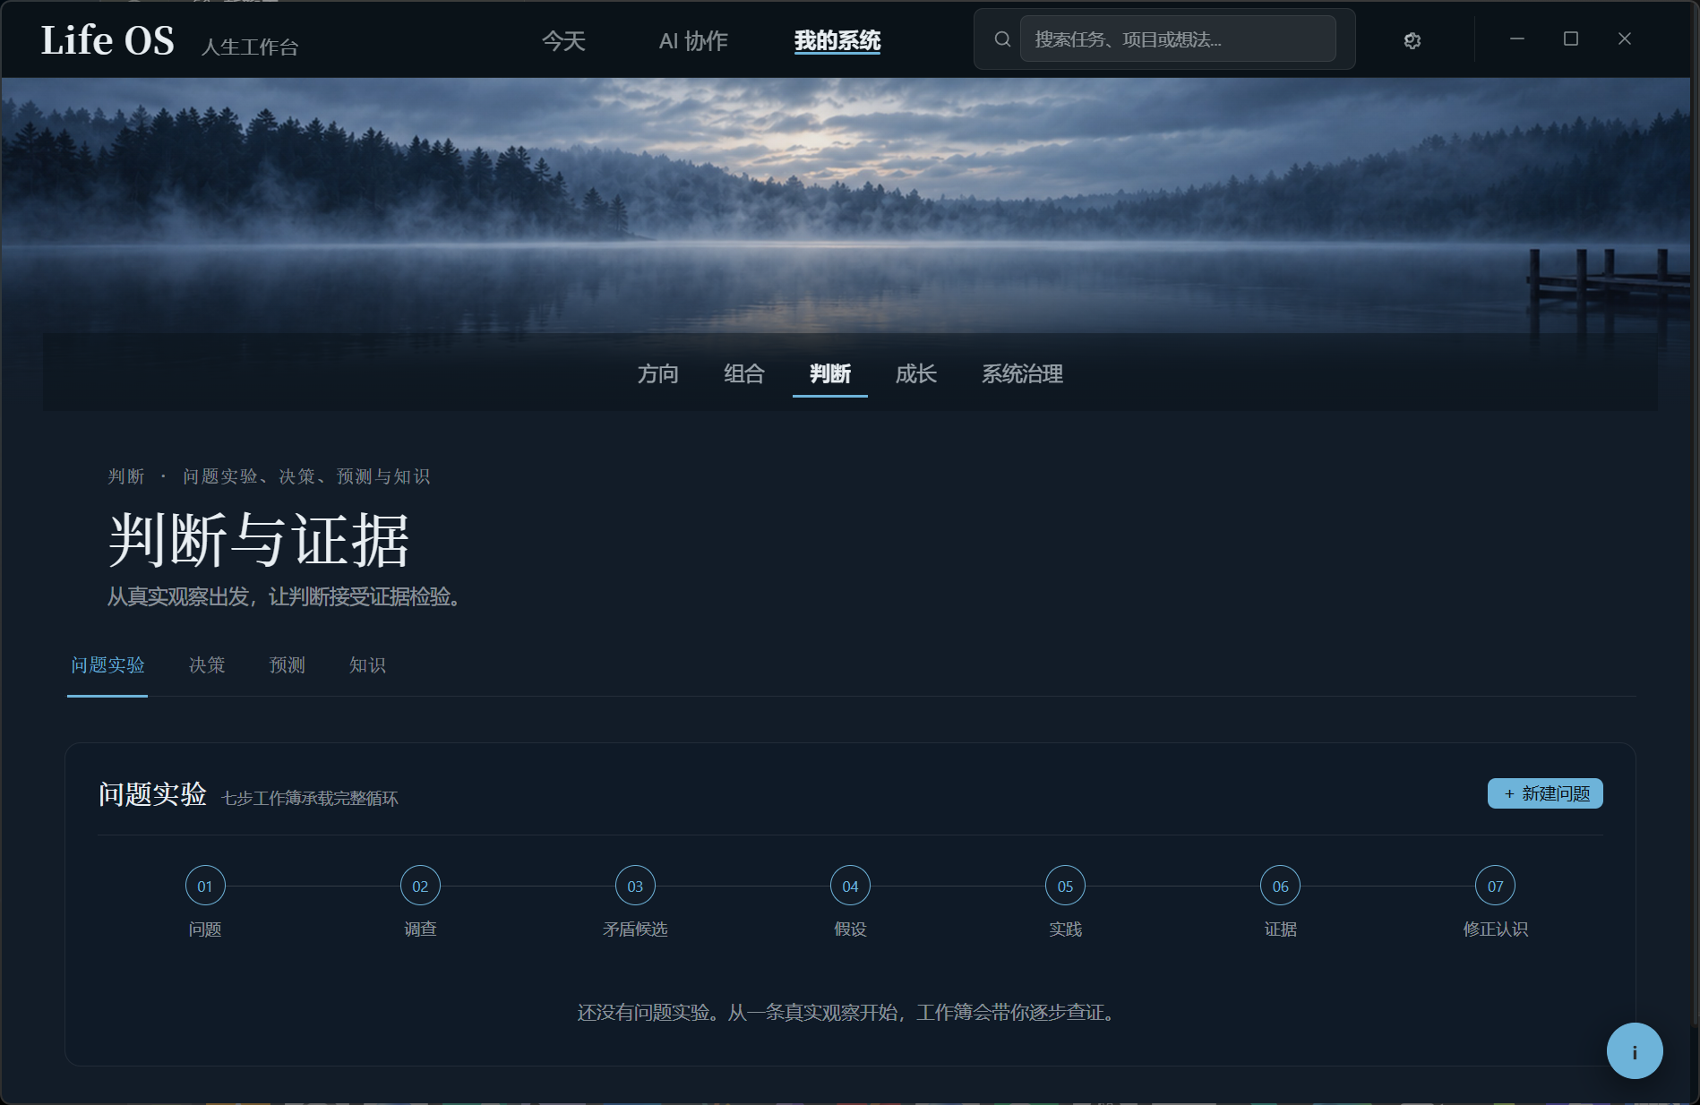
Task: Click the 七步工作簿承载完整循环 caption
Action: click(x=309, y=798)
